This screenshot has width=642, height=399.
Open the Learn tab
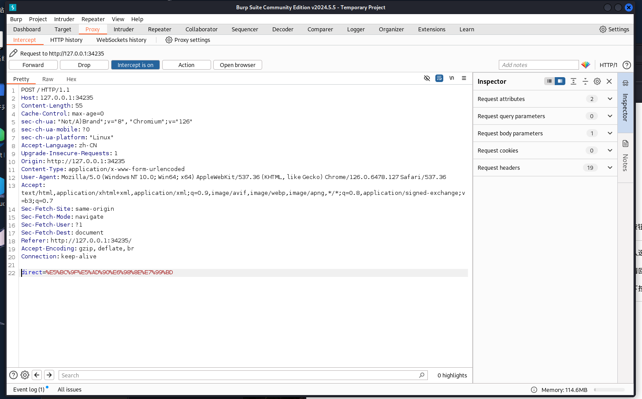[x=467, y=29]
